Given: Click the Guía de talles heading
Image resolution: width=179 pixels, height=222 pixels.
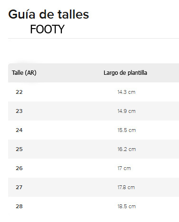Looking at the screenshot, I should 49,15.
